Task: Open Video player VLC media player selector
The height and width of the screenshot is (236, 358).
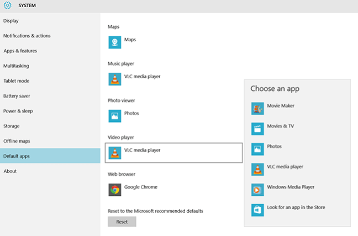Action: click(173, 153)
